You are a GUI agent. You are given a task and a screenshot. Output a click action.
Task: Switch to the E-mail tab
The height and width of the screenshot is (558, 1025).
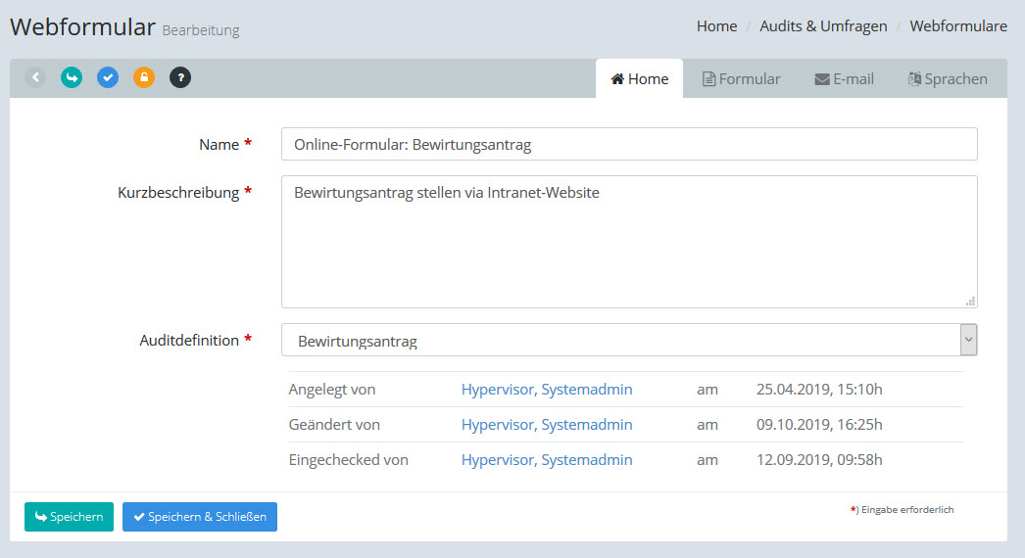(844, 79)
